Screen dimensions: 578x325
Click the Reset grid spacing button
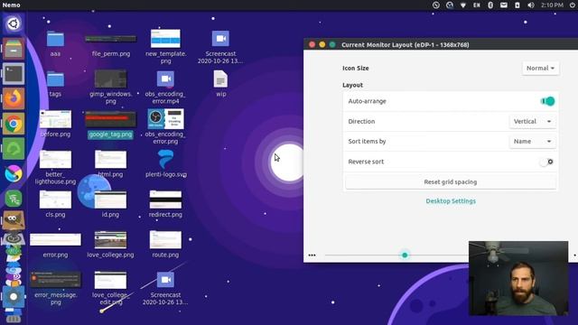[x=451, y=182]
